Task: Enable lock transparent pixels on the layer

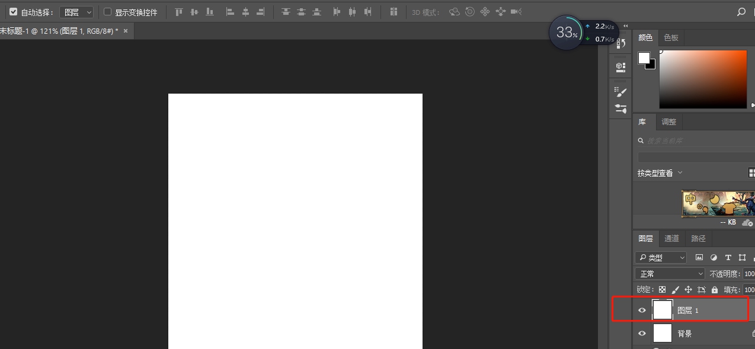Action: 663,289
